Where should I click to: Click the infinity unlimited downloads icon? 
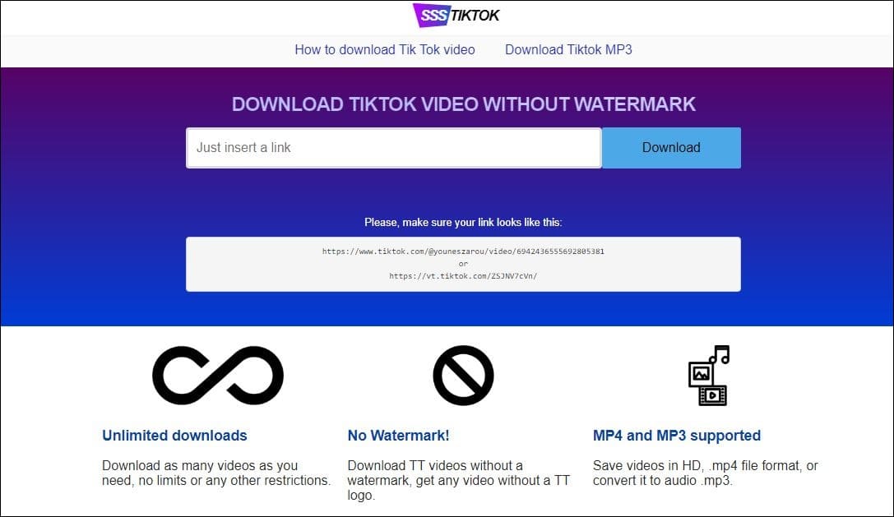(x=218, y=375)
